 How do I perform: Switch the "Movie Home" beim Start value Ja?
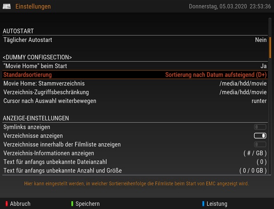(263, 66)
